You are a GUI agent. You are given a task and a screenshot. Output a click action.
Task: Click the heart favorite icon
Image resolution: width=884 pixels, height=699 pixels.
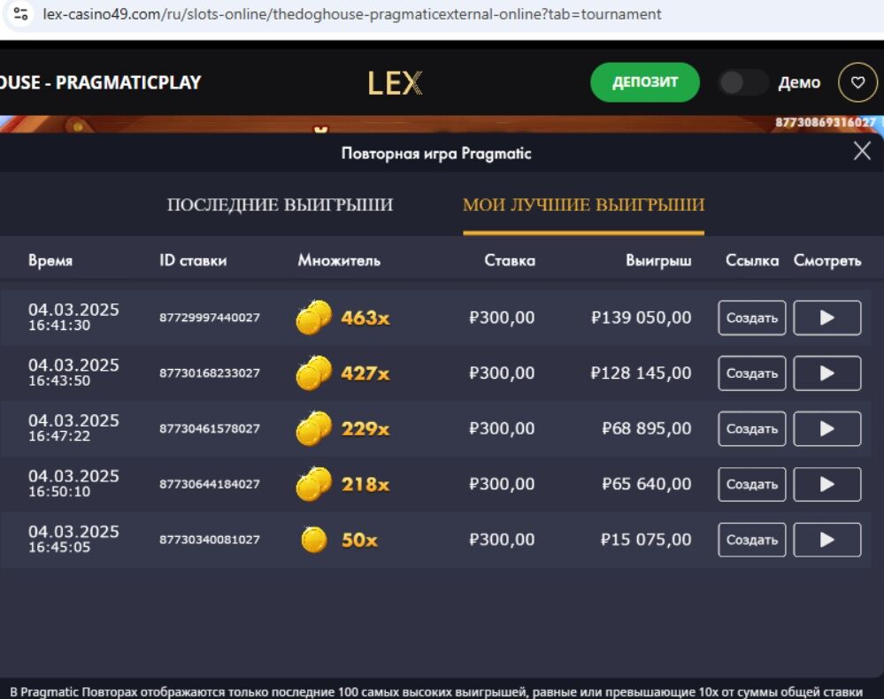(x=857, y=82)
